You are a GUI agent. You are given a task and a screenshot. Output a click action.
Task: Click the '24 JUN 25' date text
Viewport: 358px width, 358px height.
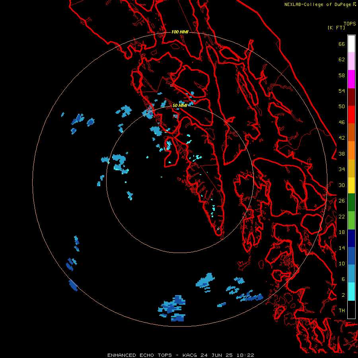[216, 355]
